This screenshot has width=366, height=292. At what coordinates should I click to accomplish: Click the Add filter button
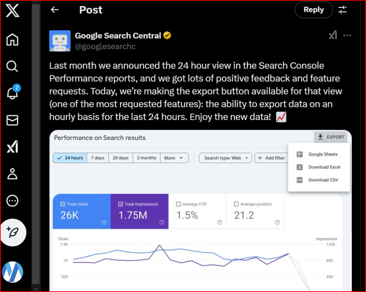tap(272, 158)
